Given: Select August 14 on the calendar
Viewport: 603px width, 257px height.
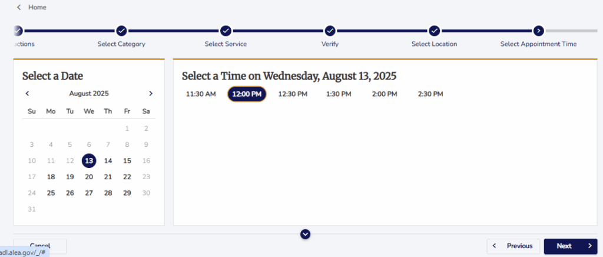Looking at the screenshot, I should coord(108,161).
